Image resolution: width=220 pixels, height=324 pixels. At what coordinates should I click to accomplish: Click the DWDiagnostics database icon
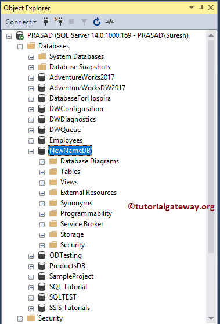click(x=42, y=119)
